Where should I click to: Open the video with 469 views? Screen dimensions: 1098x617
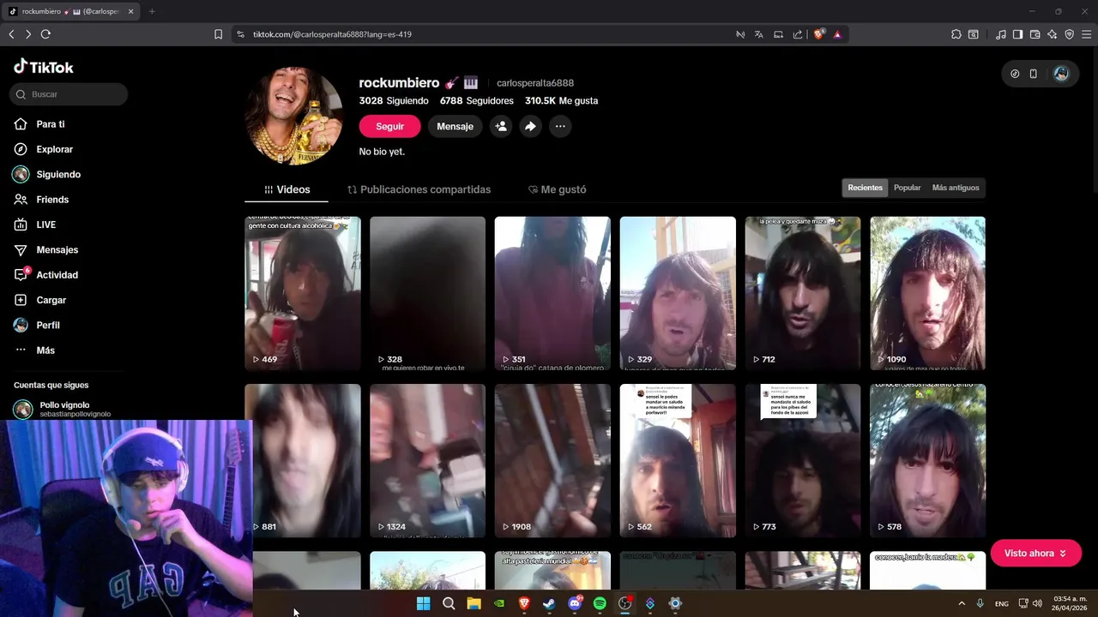tap(303, 293)
